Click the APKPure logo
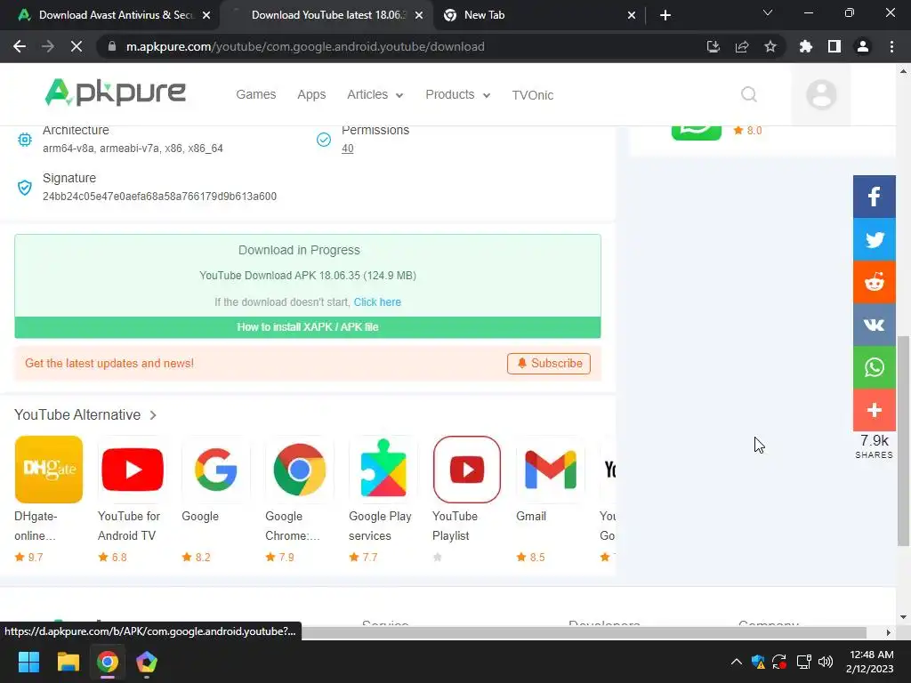911x683 pixels. pos(116,92)
